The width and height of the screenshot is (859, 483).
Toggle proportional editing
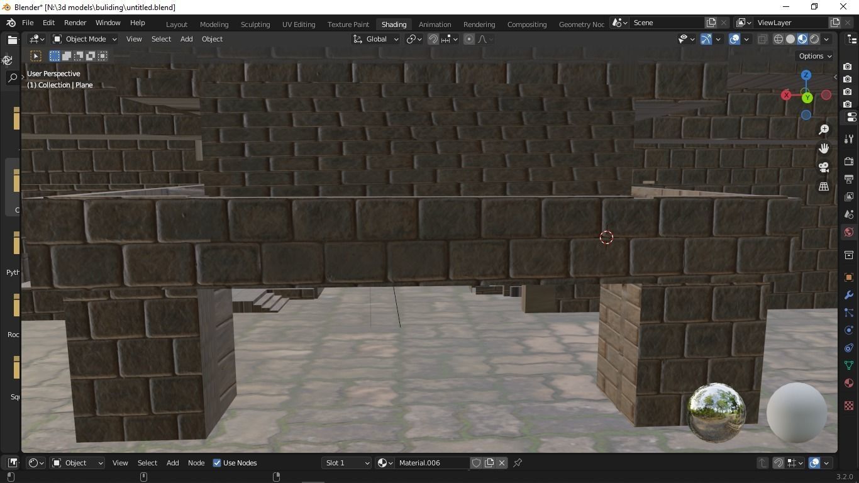[469, 39]
